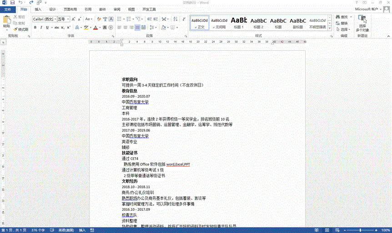Apply the Heading 1 (标题 1) style

pos(239,23)
